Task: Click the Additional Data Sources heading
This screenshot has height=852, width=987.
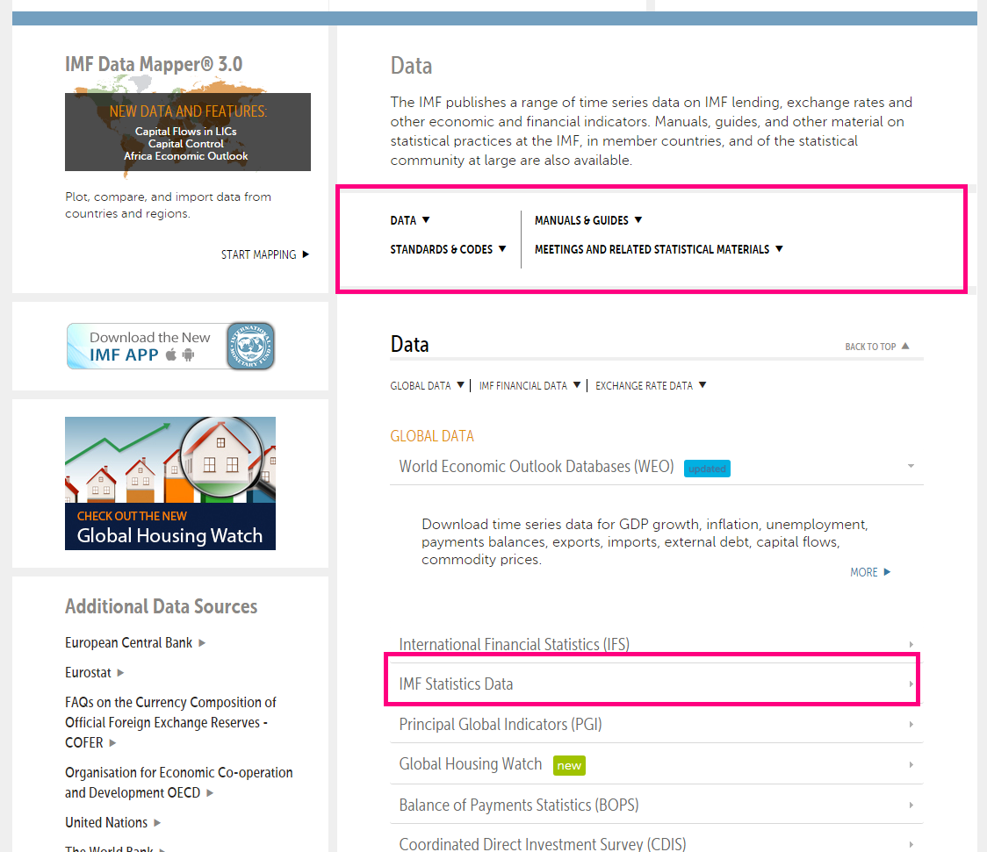Action: (162, 606)
